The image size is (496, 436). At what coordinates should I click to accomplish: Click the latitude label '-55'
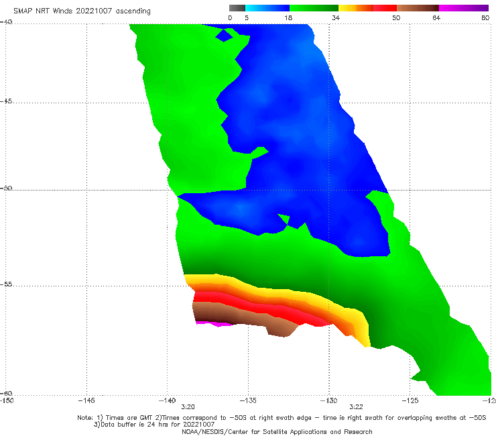pos(6,284)
